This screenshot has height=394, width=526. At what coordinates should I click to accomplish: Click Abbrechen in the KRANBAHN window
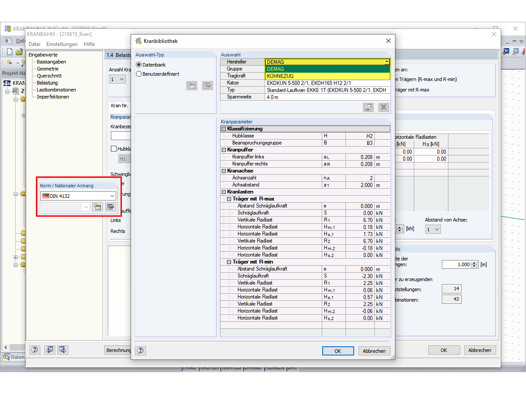[x=480, y=350]
